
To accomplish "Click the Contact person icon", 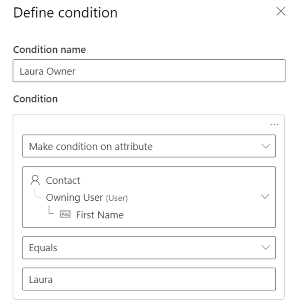I will tap(35, 180).
